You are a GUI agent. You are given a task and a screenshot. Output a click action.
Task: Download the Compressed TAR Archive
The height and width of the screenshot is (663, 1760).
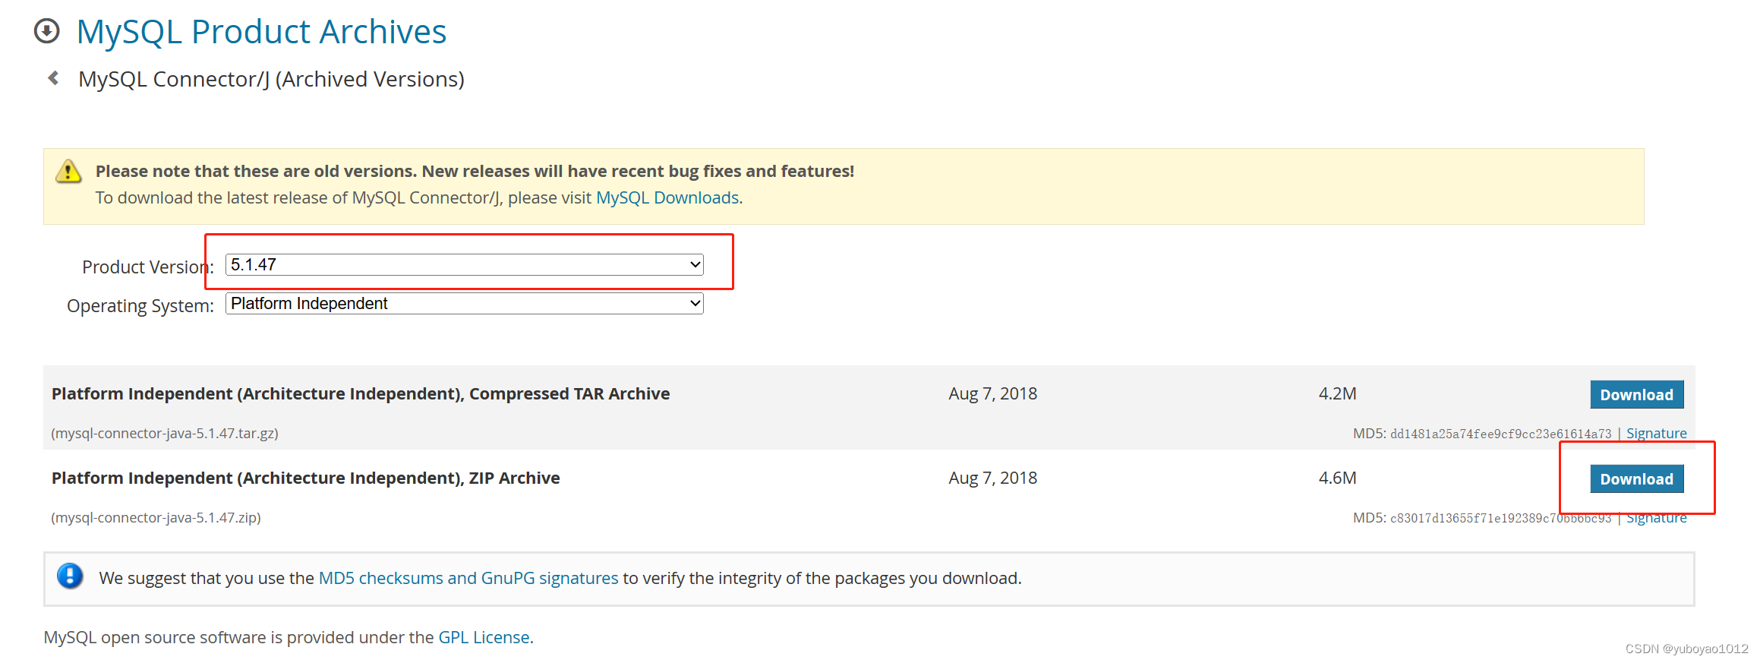(1636, 394)
